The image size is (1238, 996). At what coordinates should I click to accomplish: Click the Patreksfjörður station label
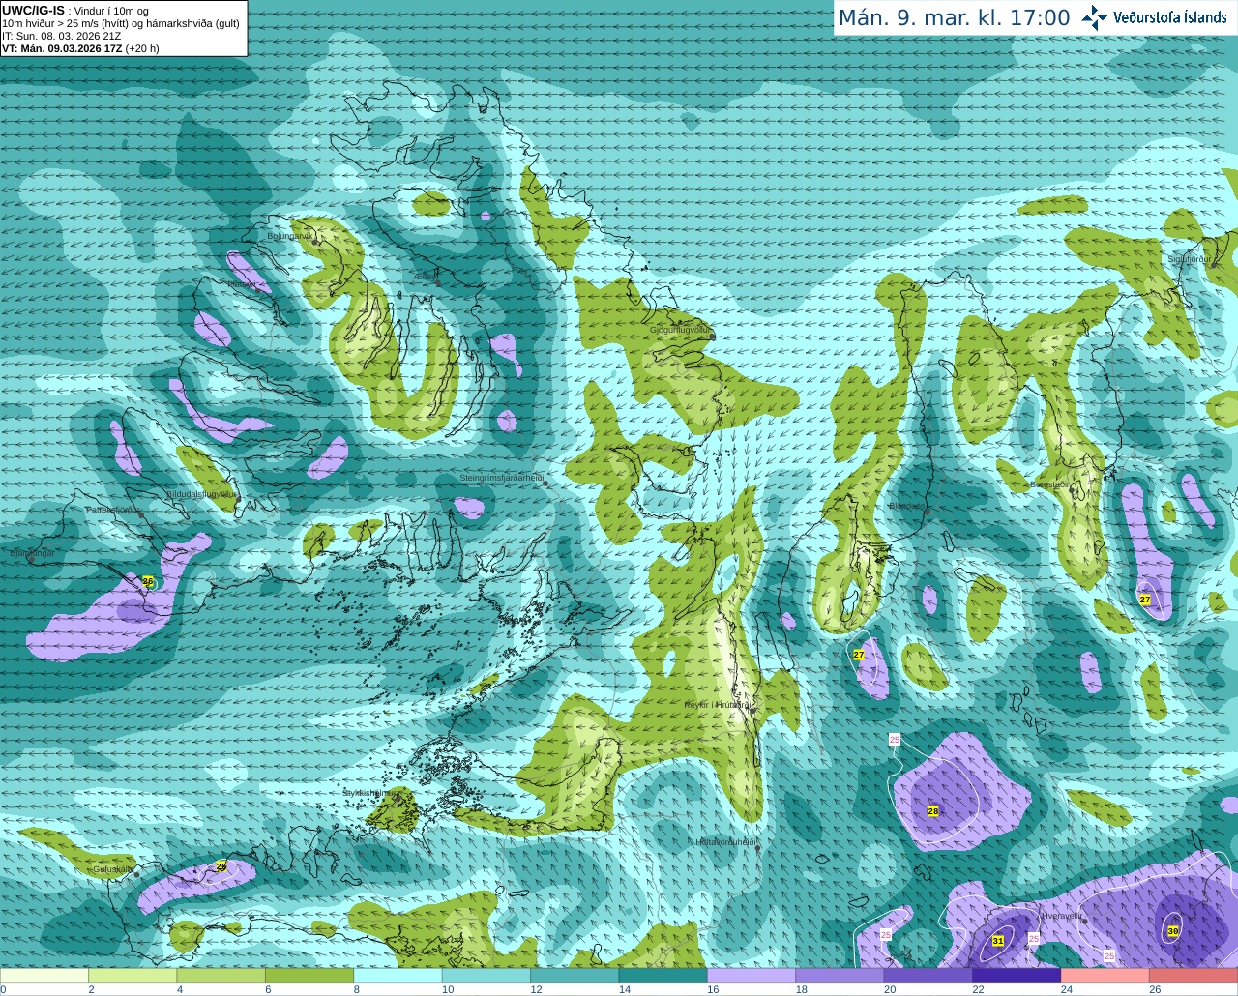(114, 509)
